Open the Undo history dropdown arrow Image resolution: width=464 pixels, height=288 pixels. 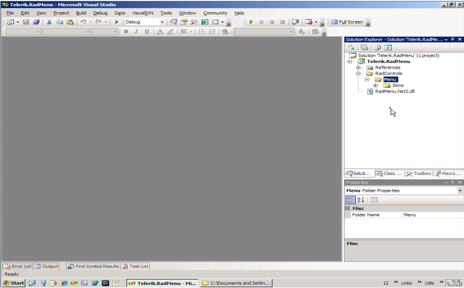(x=90, y=22)
